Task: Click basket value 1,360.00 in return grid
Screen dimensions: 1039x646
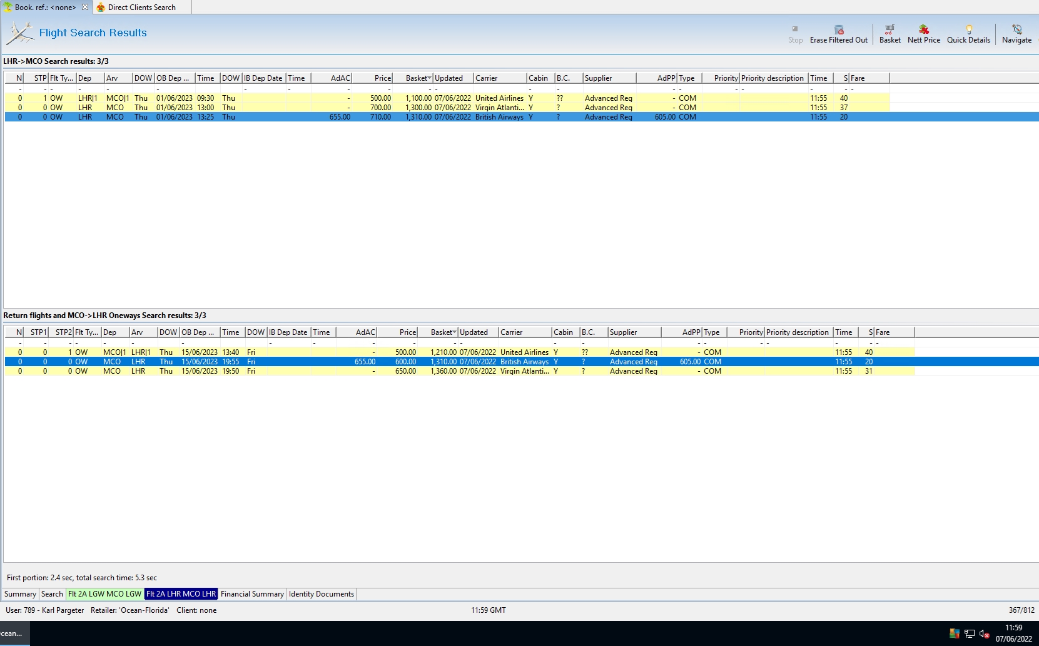Action: pyautogui.click(x=443, y=371)
